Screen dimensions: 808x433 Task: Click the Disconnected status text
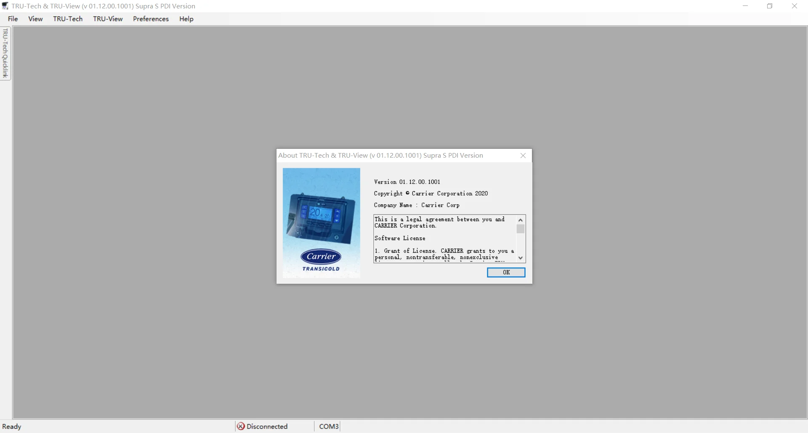pyautogui.click(x=267, y=426)
